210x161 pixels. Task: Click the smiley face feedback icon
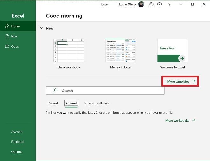click(151, 4)
